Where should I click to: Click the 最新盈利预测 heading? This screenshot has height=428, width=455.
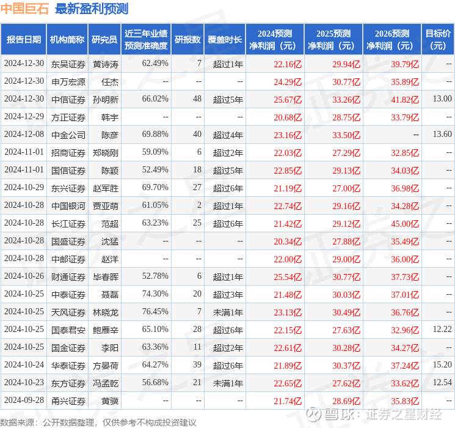(x=92, y=9)
